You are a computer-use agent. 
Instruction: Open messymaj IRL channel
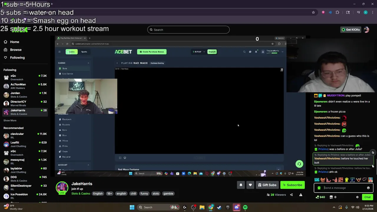coord(25,161)
